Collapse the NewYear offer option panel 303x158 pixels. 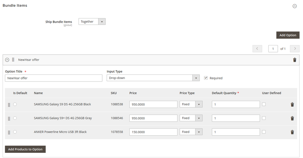[x=7, y=60]
